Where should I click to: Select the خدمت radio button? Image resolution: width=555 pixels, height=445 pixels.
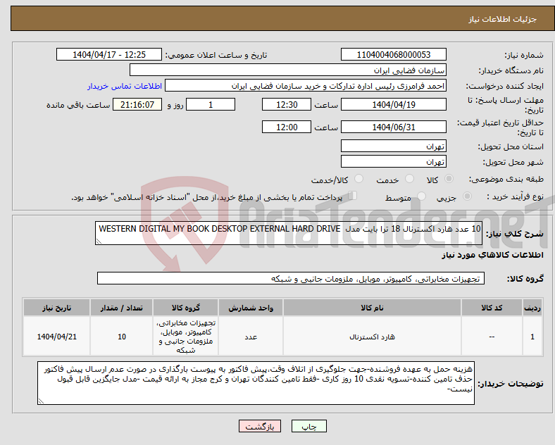pyautogui.click(x=409, y=179)
